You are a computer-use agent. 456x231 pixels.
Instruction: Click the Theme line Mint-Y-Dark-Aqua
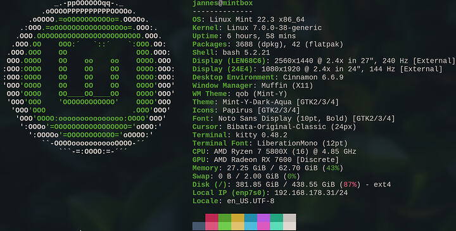pyautogui.click(x=265, y=103)
